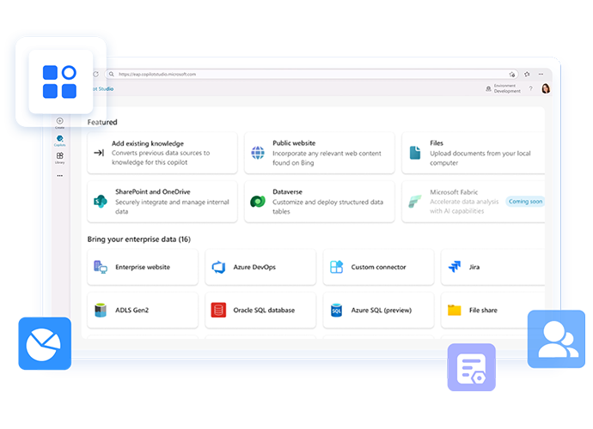Open the user profile avatar
This screenshot has height=429, width=593.
[545, 88]
